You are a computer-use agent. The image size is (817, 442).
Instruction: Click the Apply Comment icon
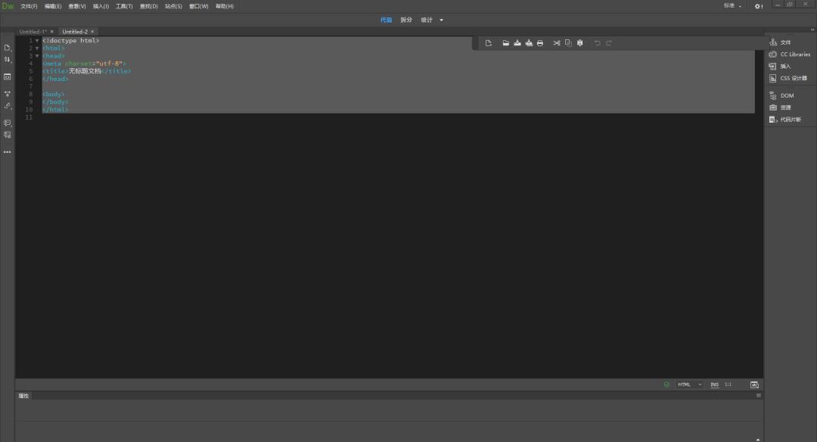tap(8, 123)
